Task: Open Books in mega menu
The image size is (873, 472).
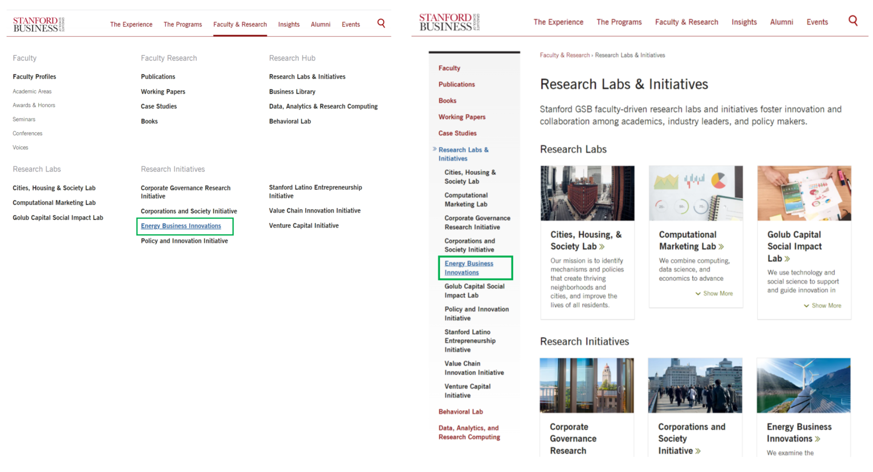Action: tap(149, 122)
